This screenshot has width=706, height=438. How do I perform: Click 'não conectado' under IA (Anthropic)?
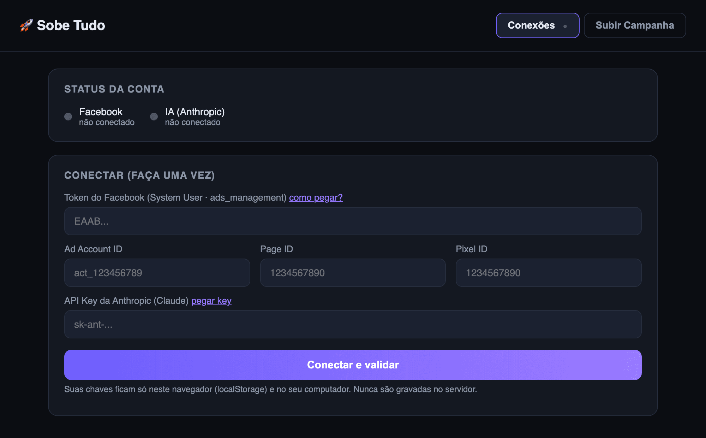[x=193, y=122]
